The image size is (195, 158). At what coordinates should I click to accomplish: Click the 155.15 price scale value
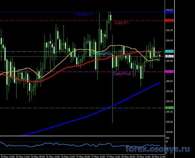click(x=169, y=112)
